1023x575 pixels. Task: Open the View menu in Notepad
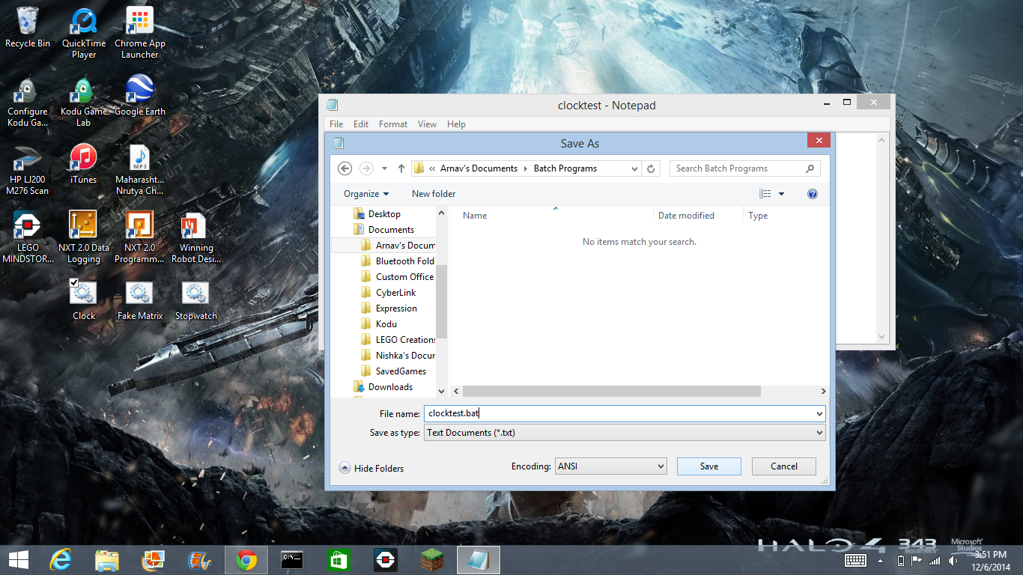427,124
